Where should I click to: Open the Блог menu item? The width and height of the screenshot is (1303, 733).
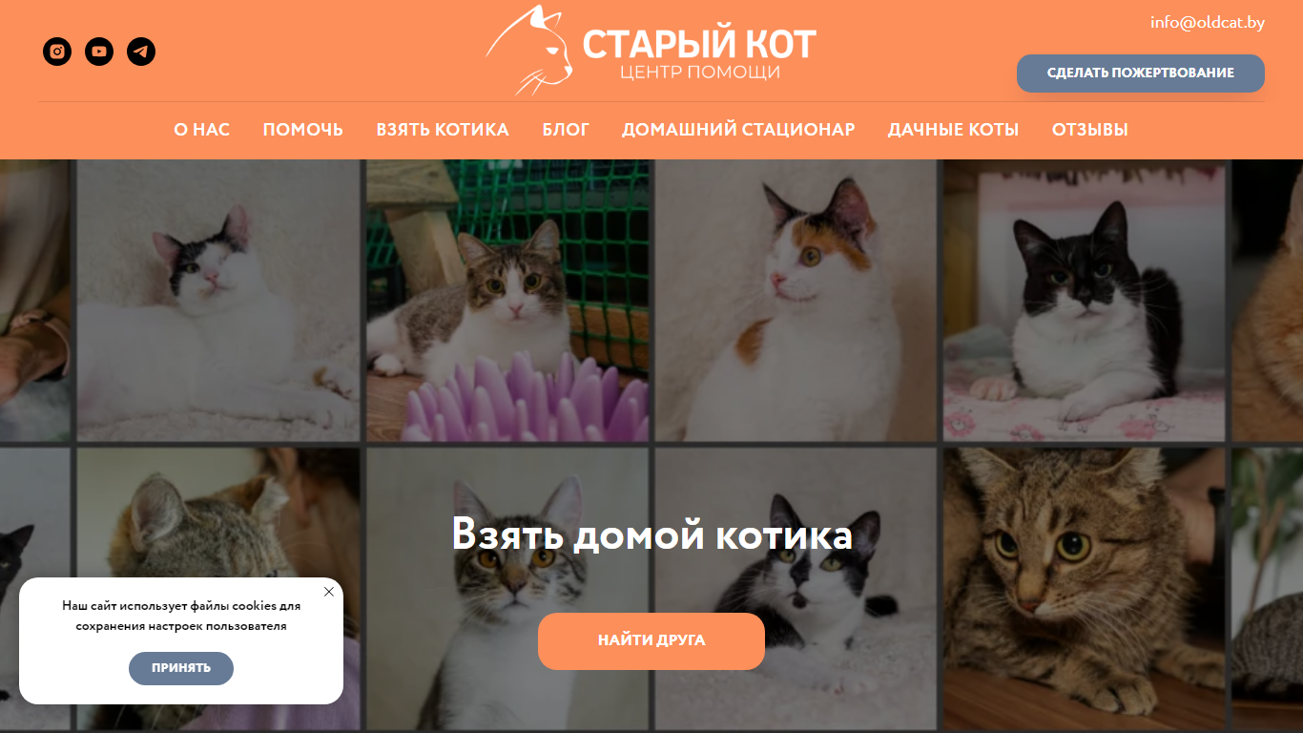pos(566,130)
